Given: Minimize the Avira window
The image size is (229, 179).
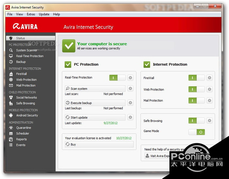Looking at the screenshot, I should point(198,6).
